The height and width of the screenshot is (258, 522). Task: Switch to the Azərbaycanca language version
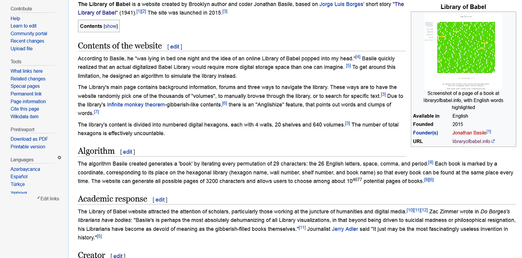tap(25, 169)
